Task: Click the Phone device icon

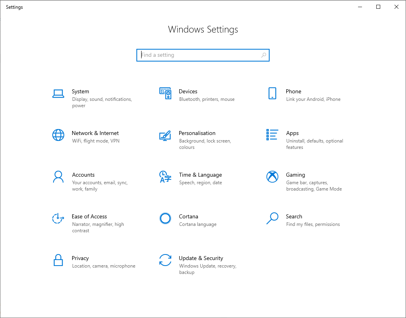Action: coord(272,93)
